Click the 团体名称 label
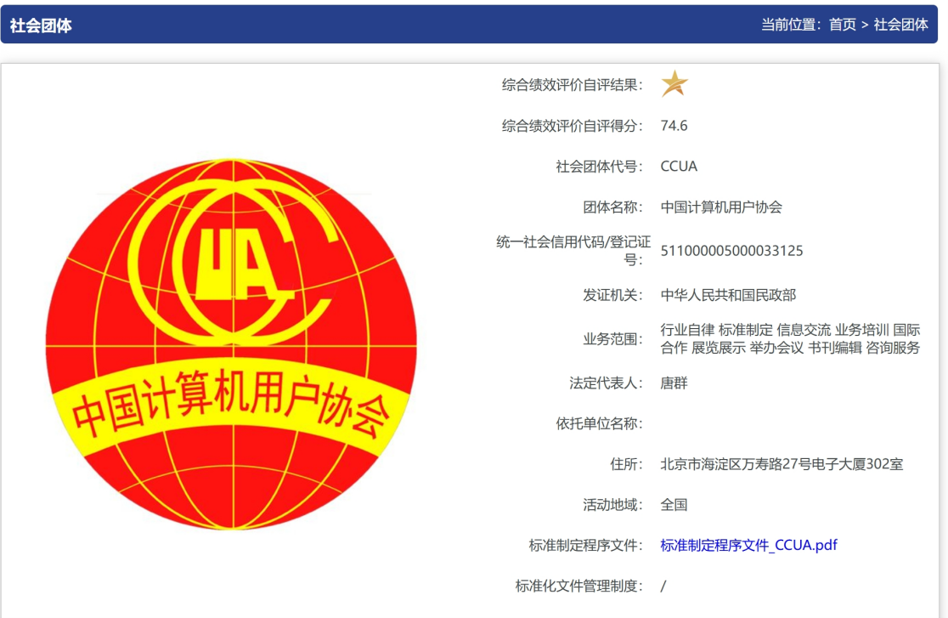948x618 pixels. point(612,207)
